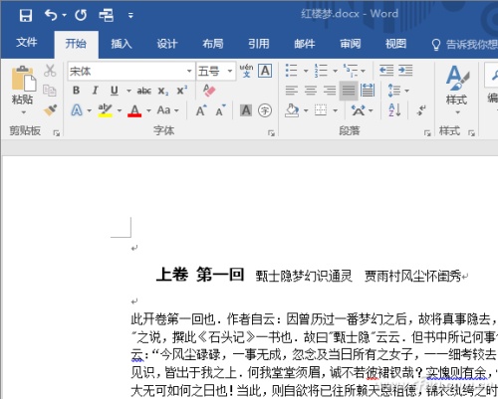Apply yellow text highlight color

point(105,110)
